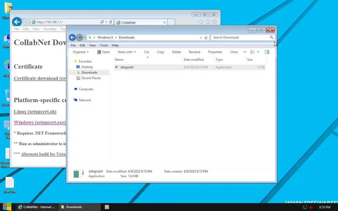Click the forward arrow in Explorer

click(x=79, y=37)
